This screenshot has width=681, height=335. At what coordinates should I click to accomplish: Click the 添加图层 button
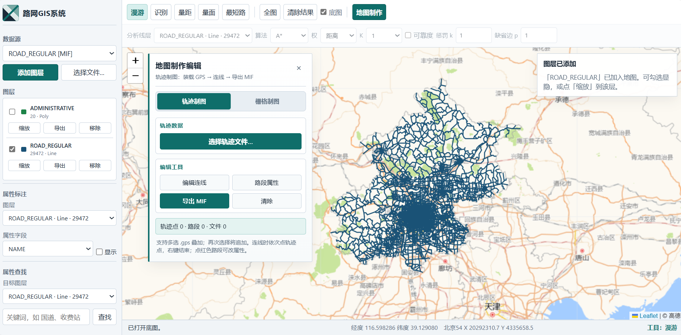click(30, 72)
